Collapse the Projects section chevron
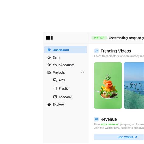Viewport: 144px width, 144px height. tap(83, 72)
